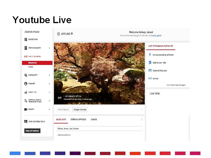This screenshot has height=158, width=211.
Task: Click the Video Manager icon
Action: pos(26,48)
